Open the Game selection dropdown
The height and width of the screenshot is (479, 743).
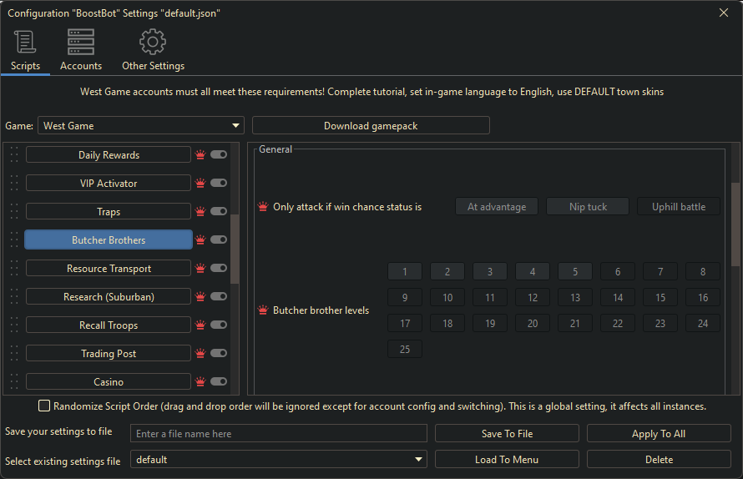click(141, 126)
